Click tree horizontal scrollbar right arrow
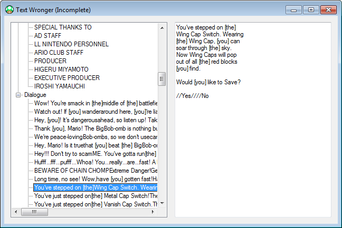Screen dimensions: 342x228 point(153,212)
